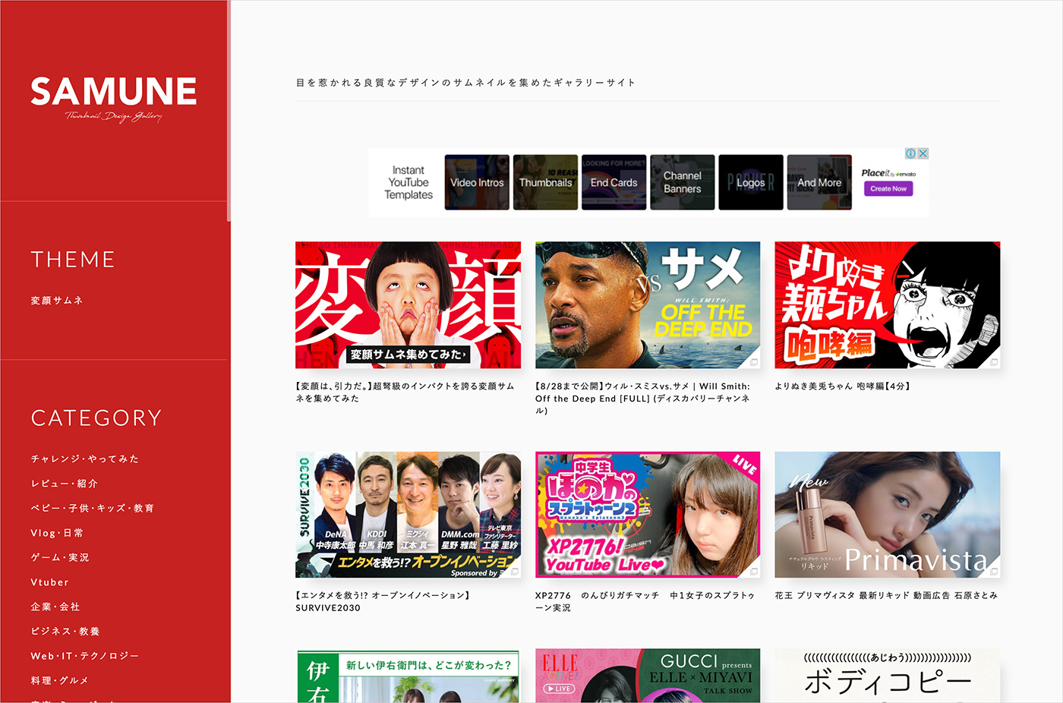Click the overlay icon on 咆哮編 manga thumbnail

(993, 361)
